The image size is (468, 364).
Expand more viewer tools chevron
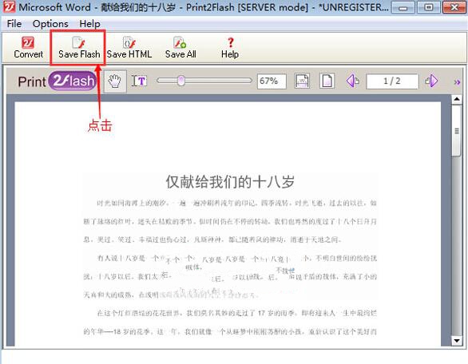[x=457, y=82]
